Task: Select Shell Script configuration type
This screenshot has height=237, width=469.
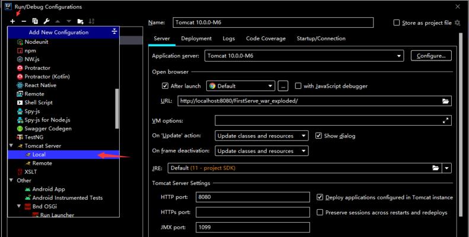Action: coord(63,103)
